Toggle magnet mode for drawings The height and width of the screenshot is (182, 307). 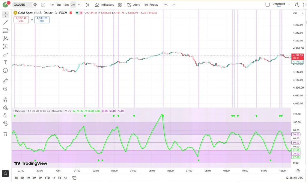click(x=5, y=99)
